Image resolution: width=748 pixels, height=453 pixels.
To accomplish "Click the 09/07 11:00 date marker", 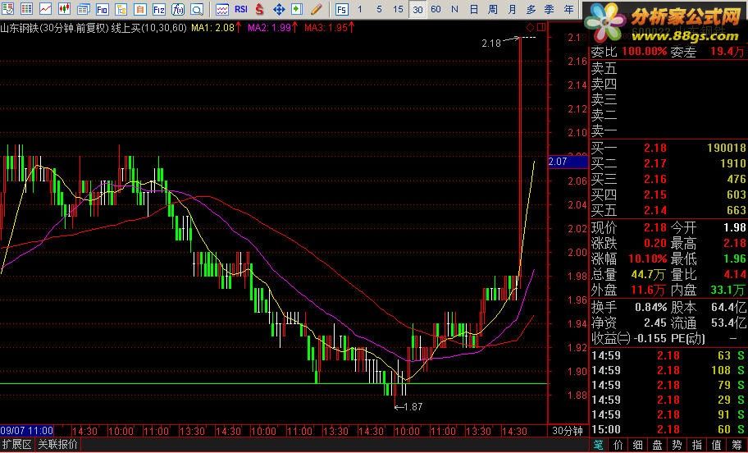I will click(x=27, y=431).
